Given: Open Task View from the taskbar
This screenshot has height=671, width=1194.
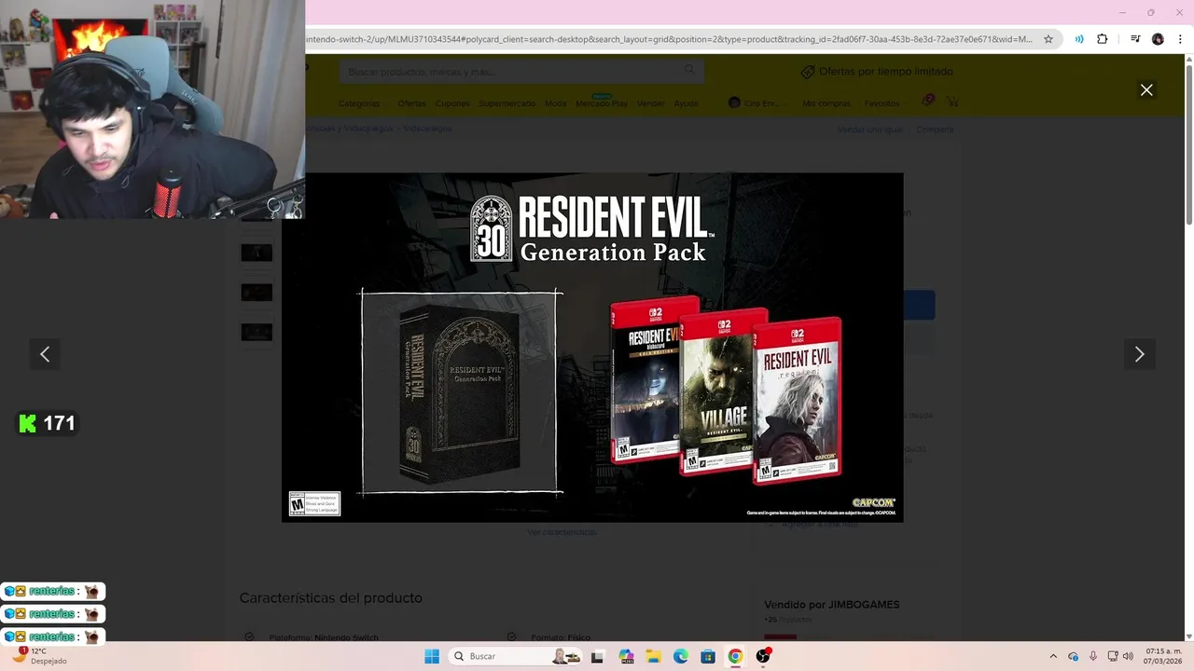Looking at the screenshot, I should coord(597,656).
